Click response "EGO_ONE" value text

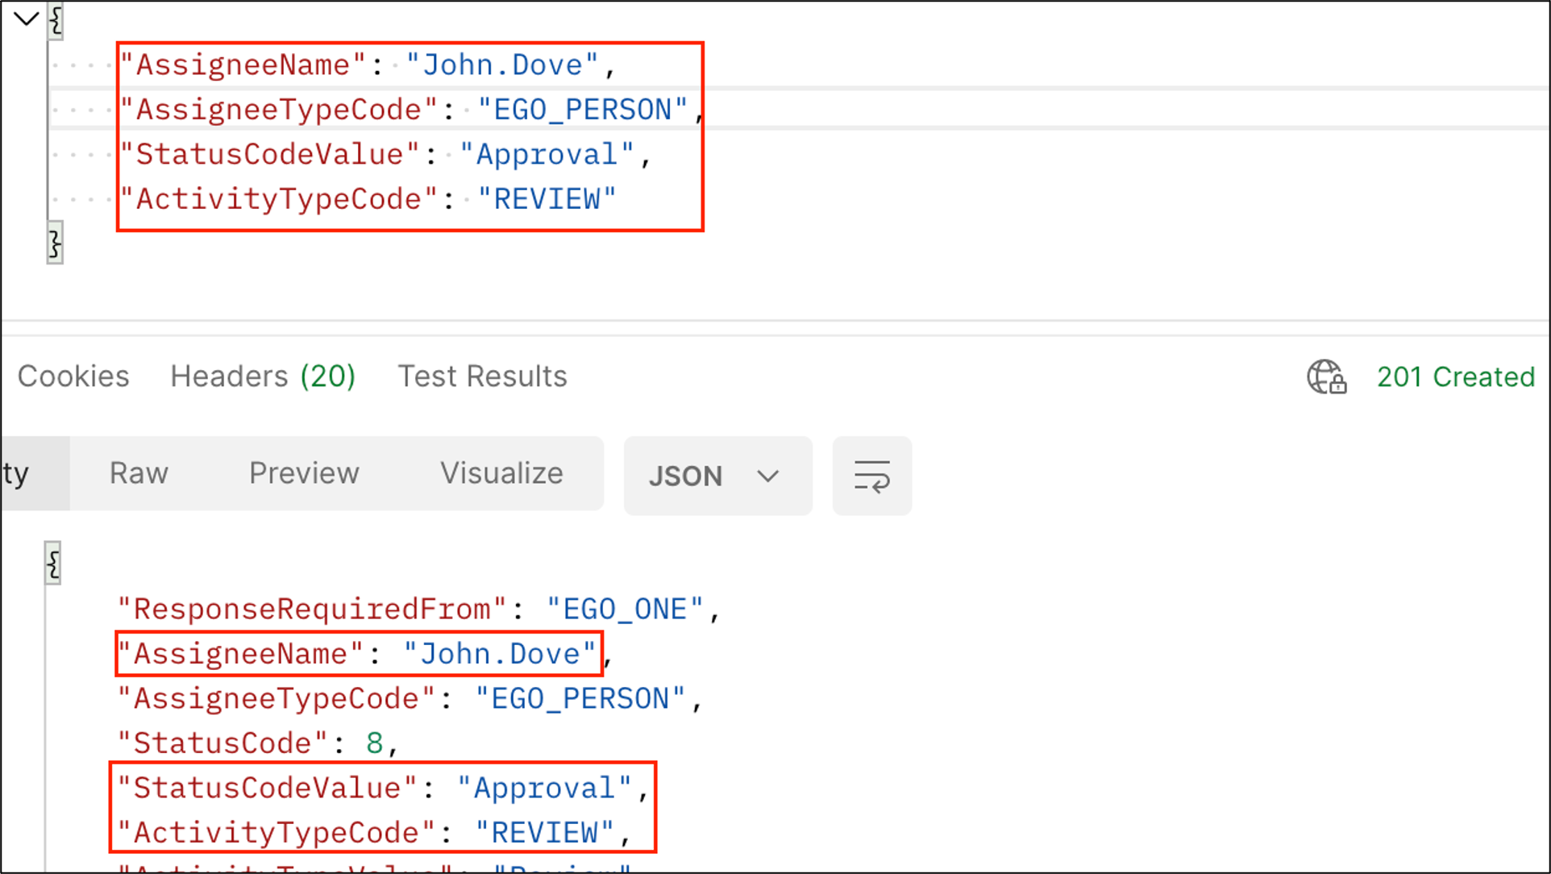point(625,610)
